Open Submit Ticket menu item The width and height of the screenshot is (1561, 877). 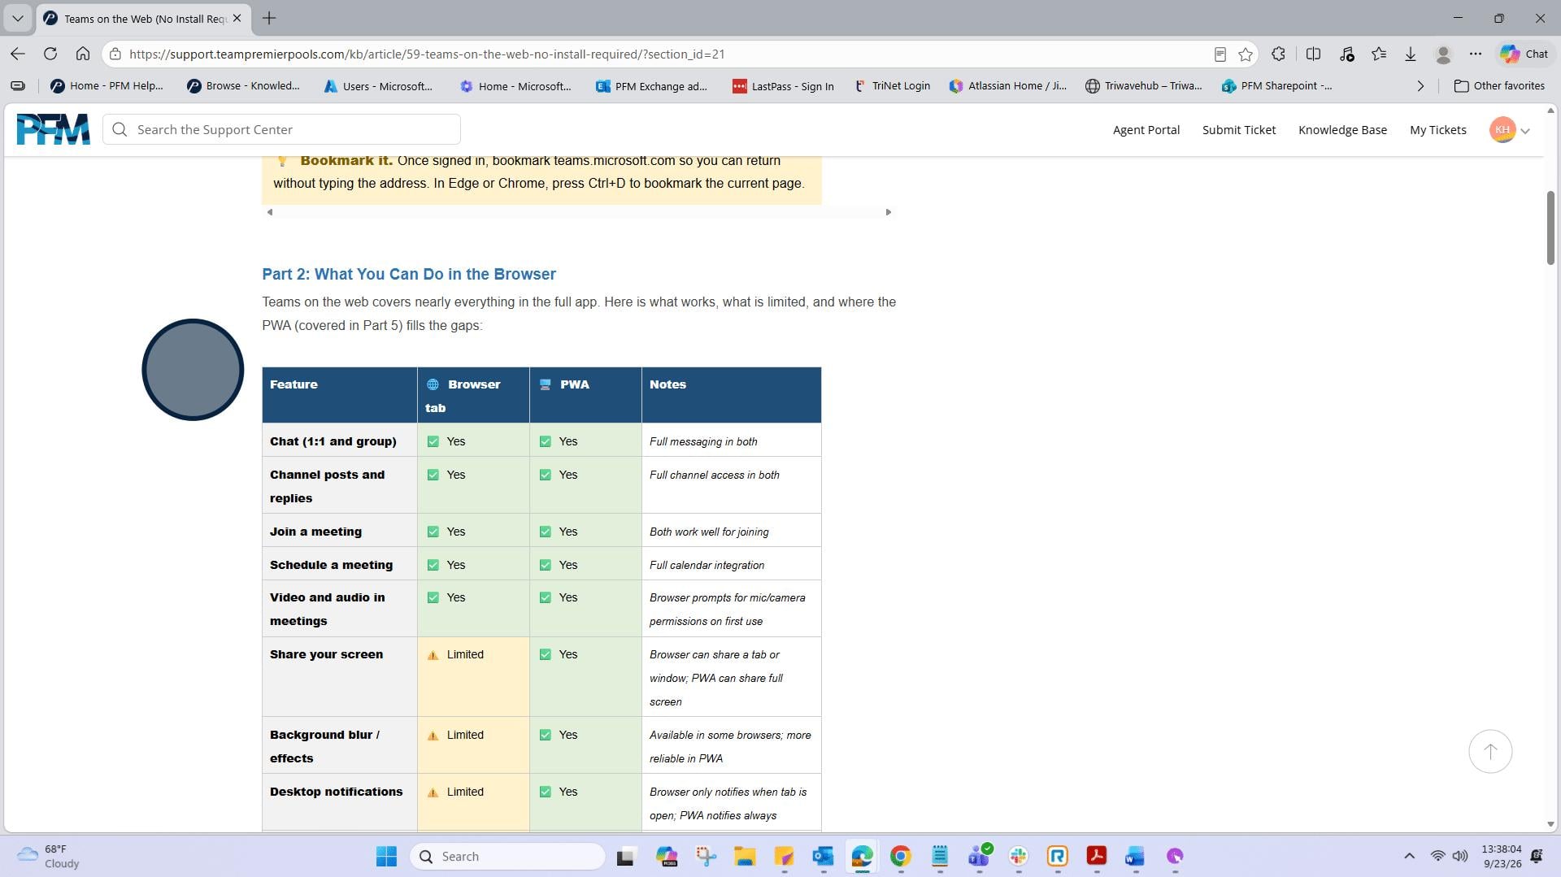1238,130
